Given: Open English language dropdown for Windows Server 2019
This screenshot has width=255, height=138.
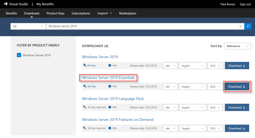Looking at the screenshot, I should tap(193, 66).
